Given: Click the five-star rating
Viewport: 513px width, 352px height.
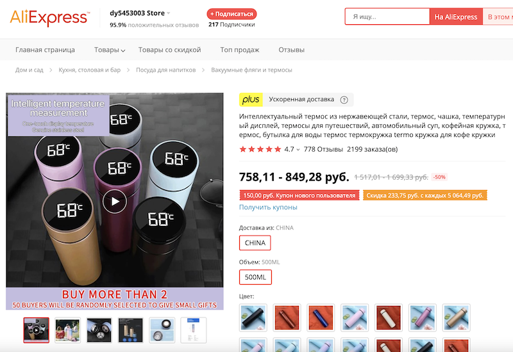Looking at the screenshot, I should point(260,149).
